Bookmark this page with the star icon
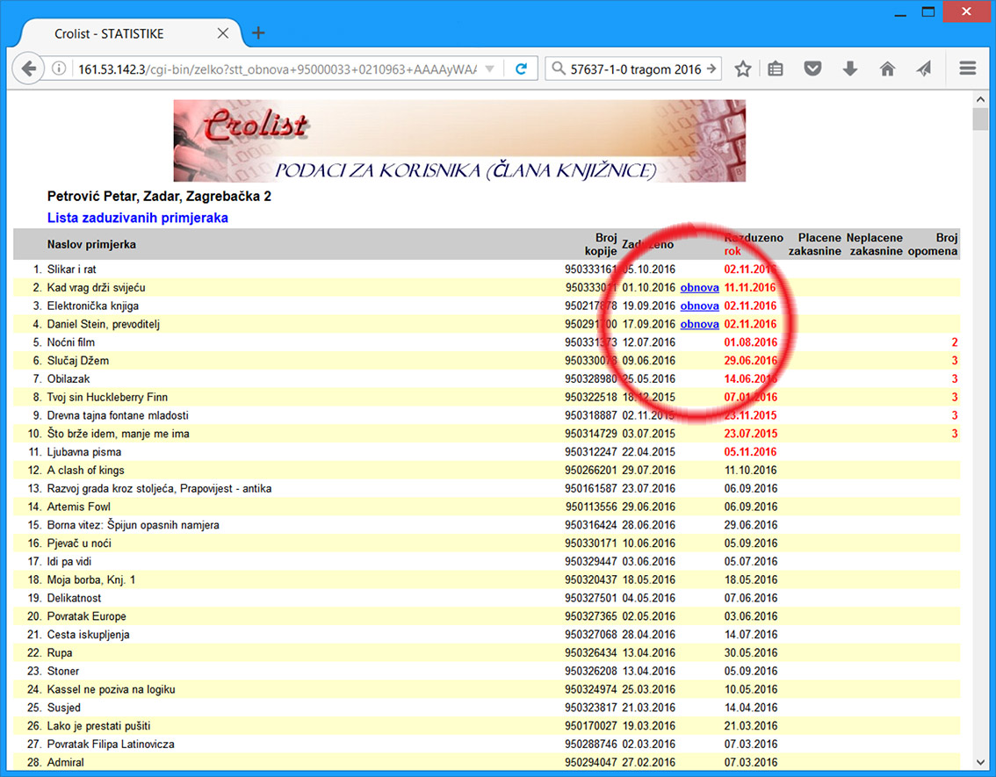Screen dimensions: 996x777 click(743, 69)
